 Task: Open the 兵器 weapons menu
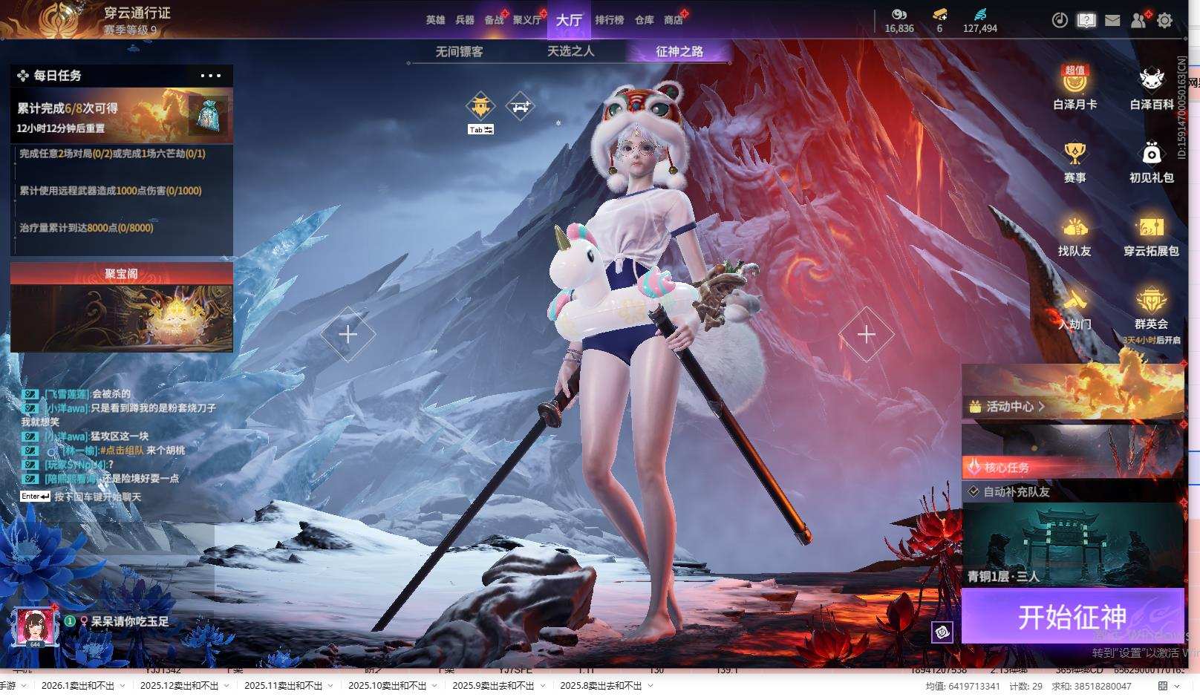(465, 20)
